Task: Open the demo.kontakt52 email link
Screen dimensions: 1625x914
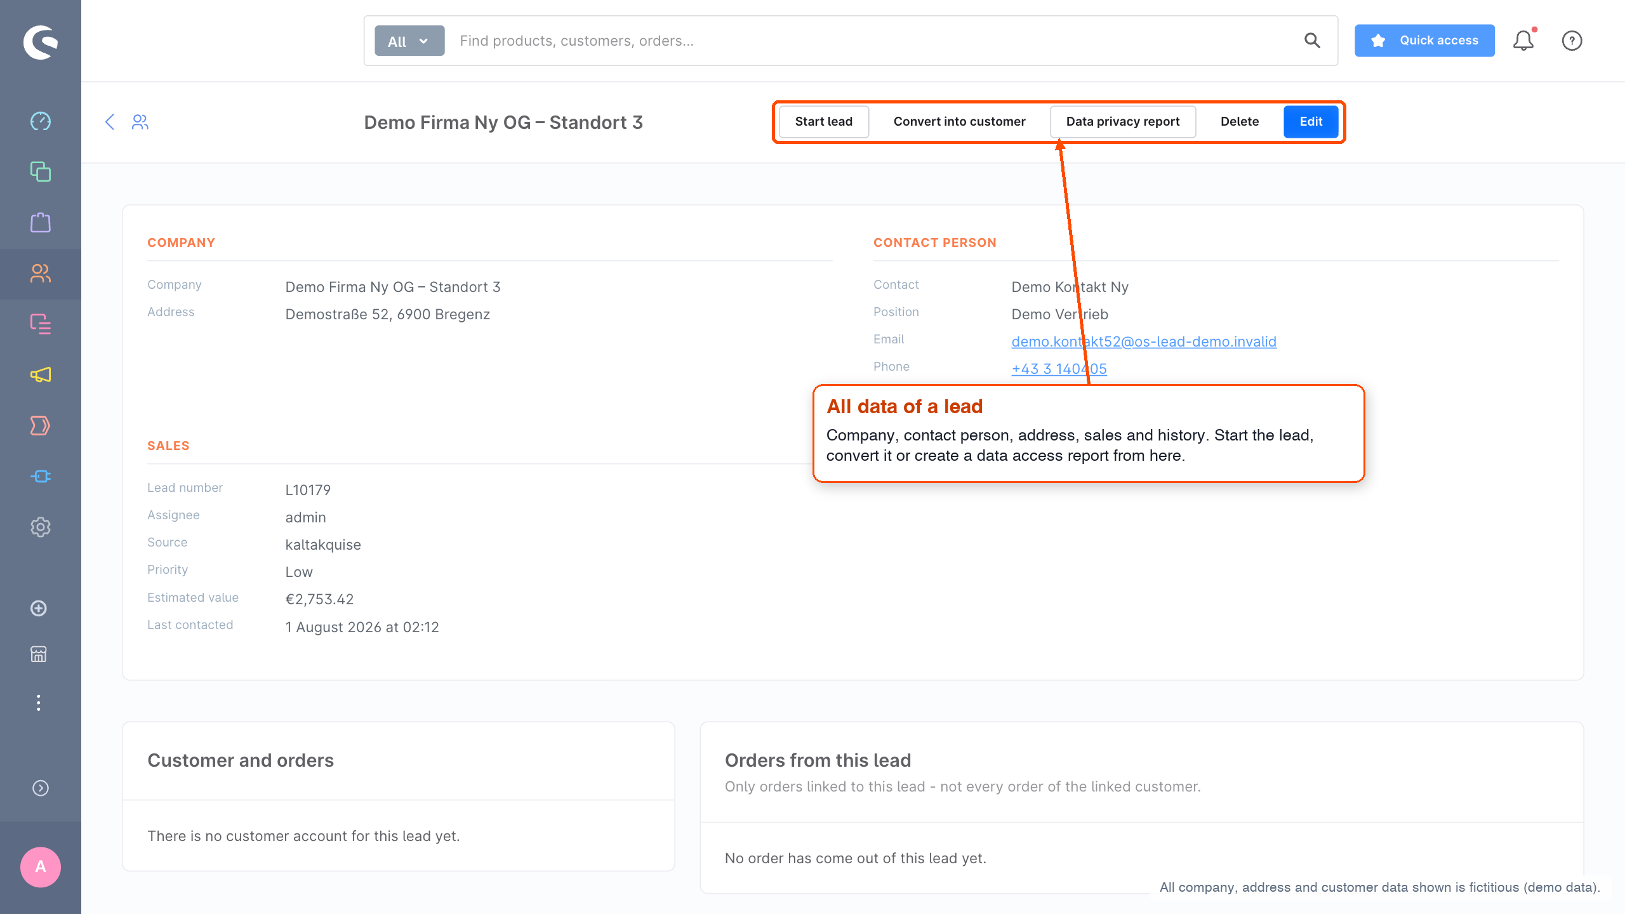Action: click(1144, 341)
